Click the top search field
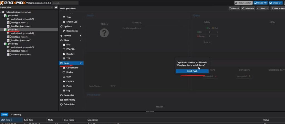The height and width of the screenshot is (124, 285). [x=65, y=3]
